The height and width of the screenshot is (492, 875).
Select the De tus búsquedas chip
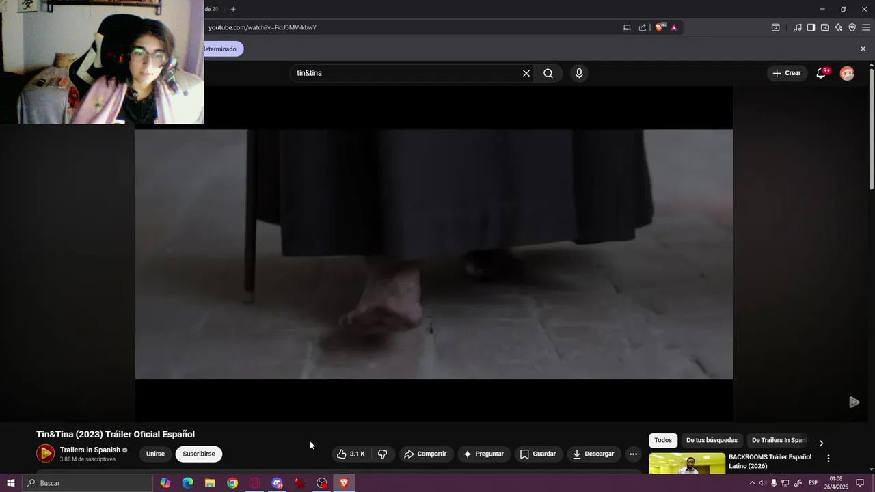pyautogui.click(x=712, y=440)
